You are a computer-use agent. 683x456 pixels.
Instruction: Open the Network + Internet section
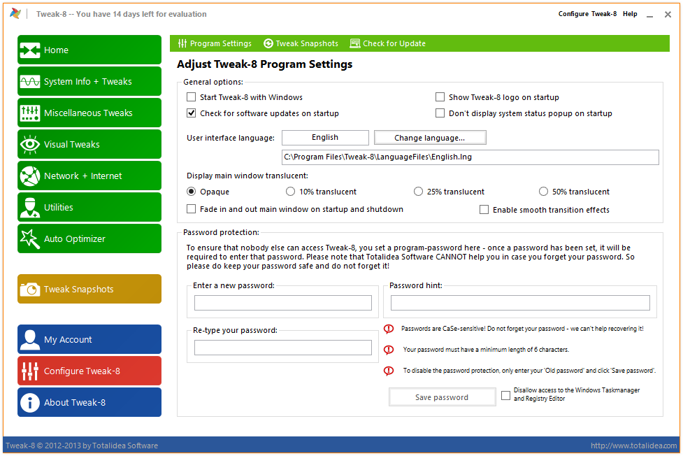click(89, 176)
